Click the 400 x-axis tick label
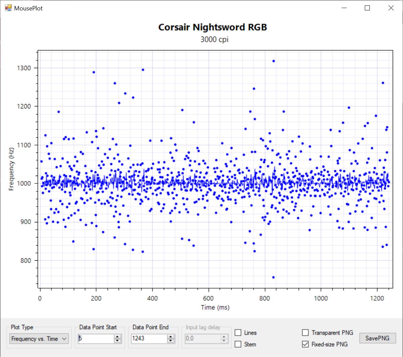Screen dimensions: 403x357 [x=152, y=299]
